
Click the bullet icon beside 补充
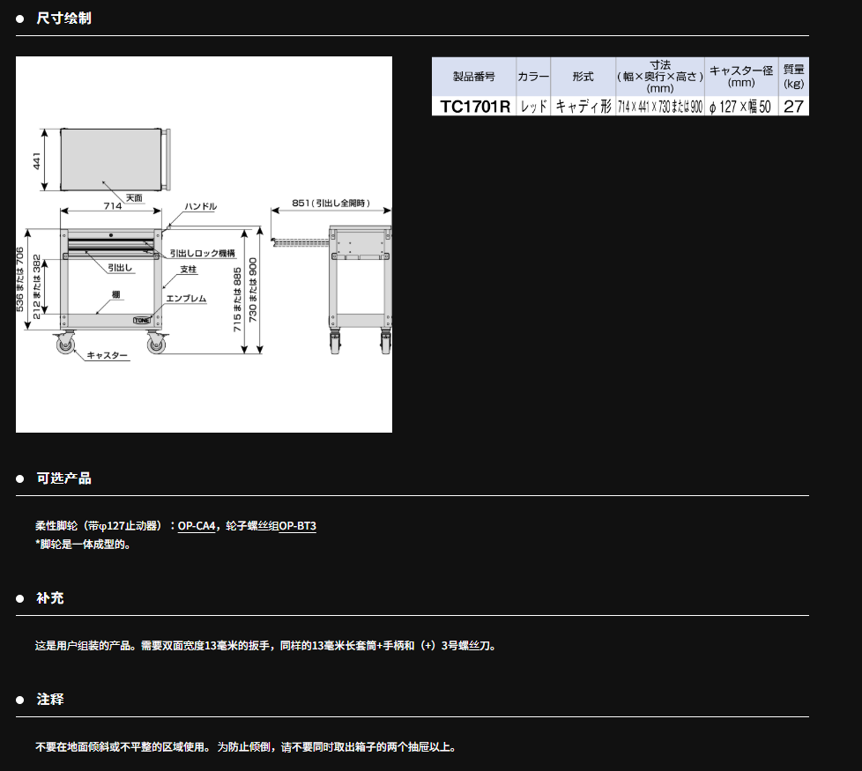click(x=20, y=598)
